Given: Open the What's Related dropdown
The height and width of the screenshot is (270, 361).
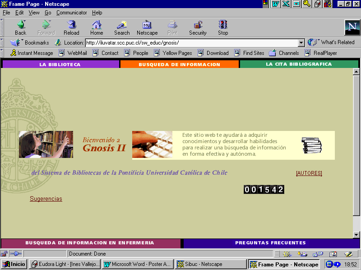Looking at the screenshot, I should pos(332,42).
